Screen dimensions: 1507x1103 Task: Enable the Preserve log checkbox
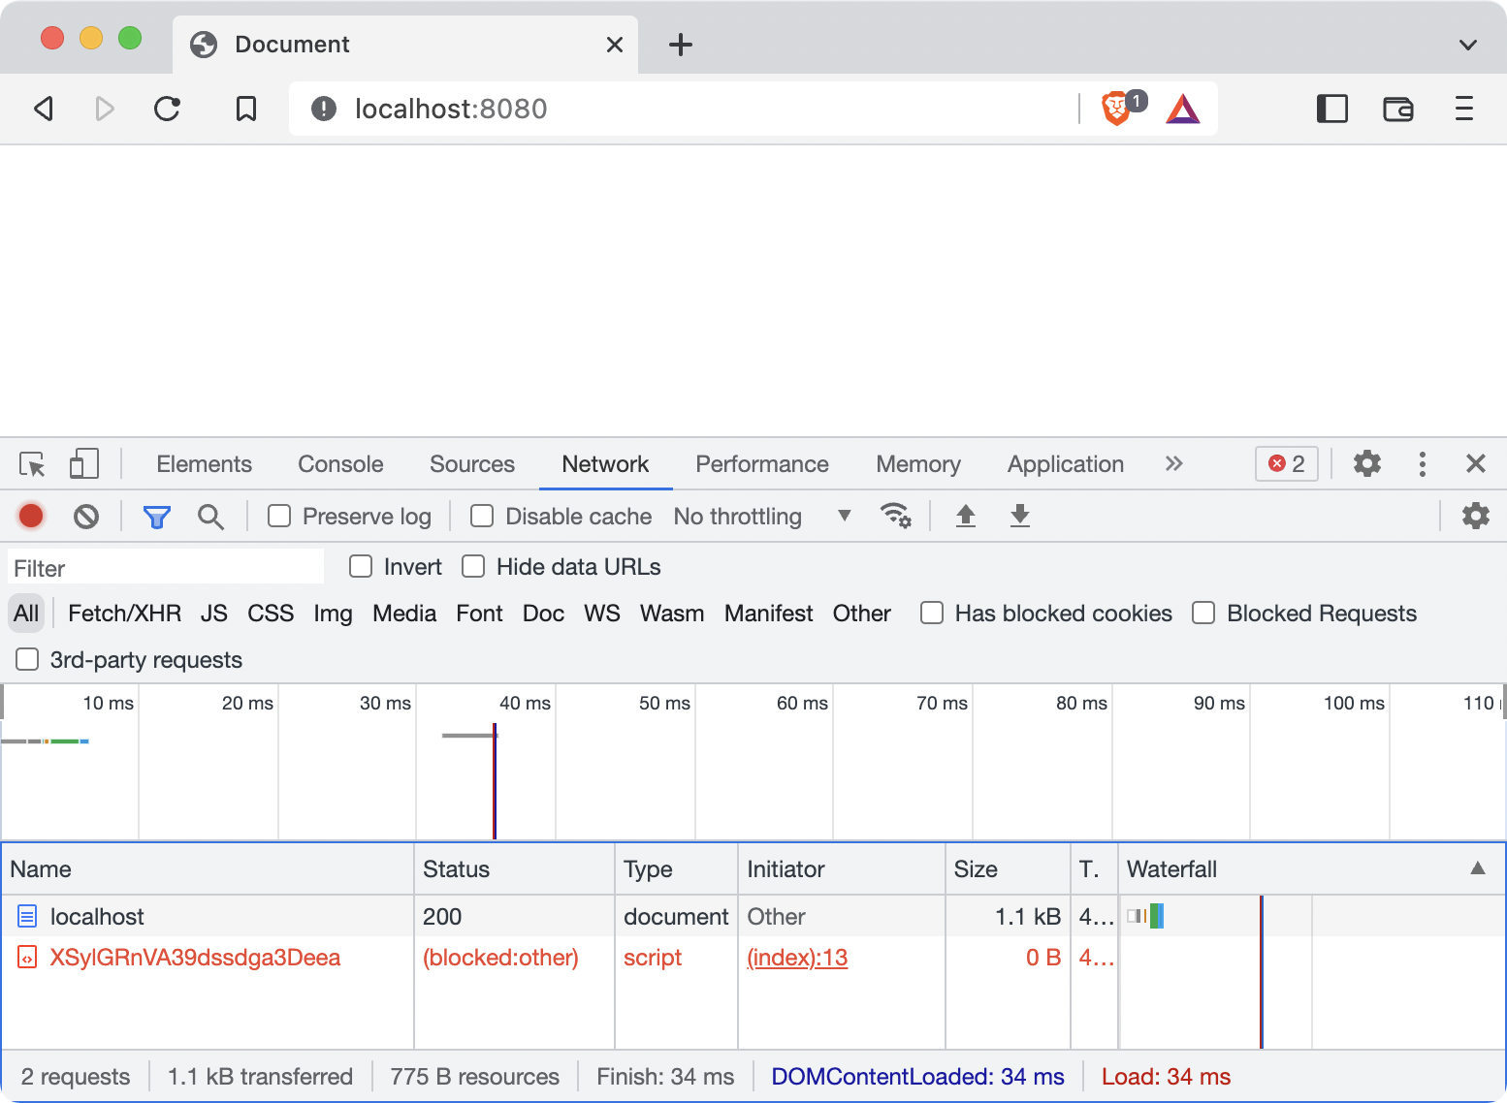[x=279, y=517]
